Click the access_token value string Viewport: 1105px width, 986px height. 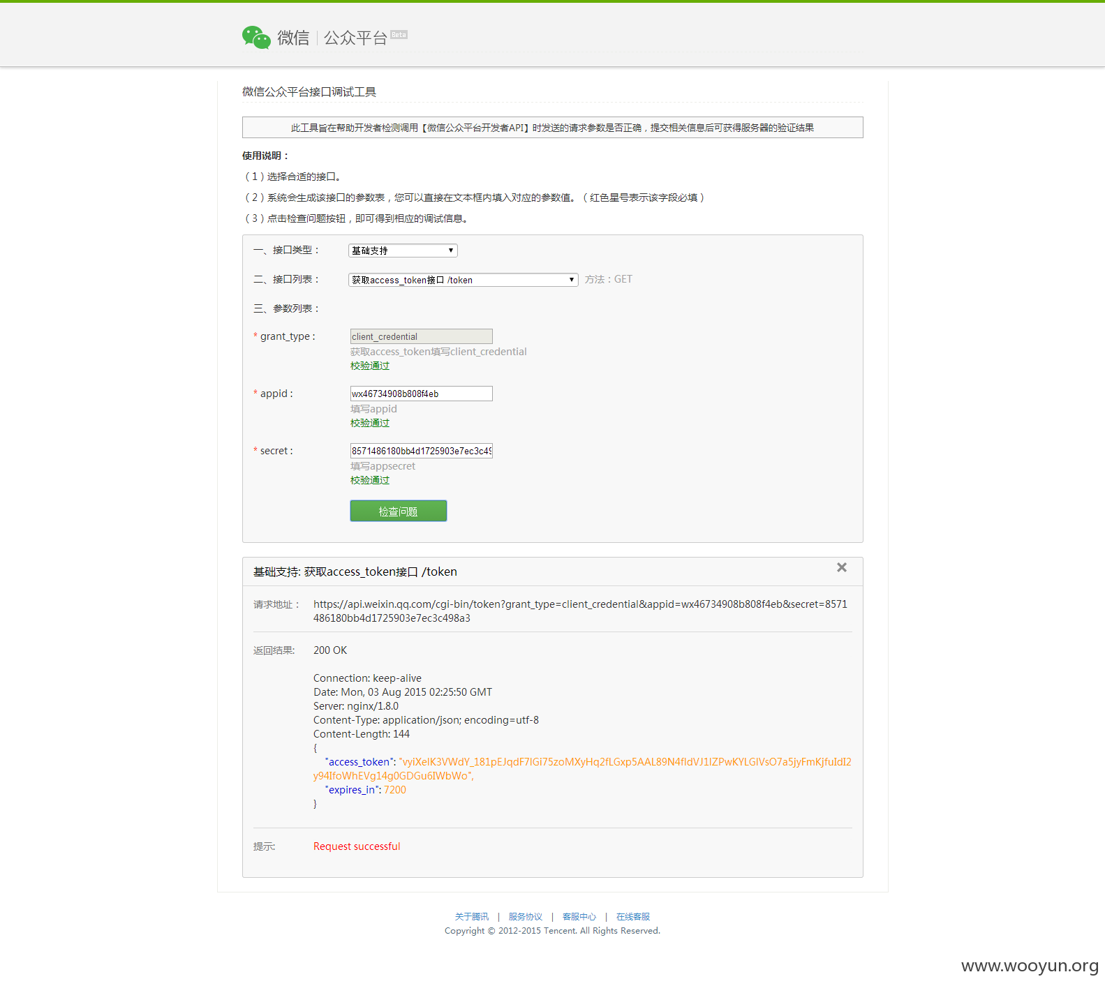pyautogui.click(x=582, y=769)
